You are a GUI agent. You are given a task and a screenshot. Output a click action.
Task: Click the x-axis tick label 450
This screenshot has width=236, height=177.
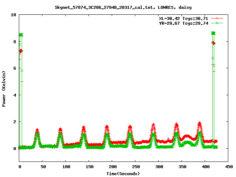click(x=229, y=167)
